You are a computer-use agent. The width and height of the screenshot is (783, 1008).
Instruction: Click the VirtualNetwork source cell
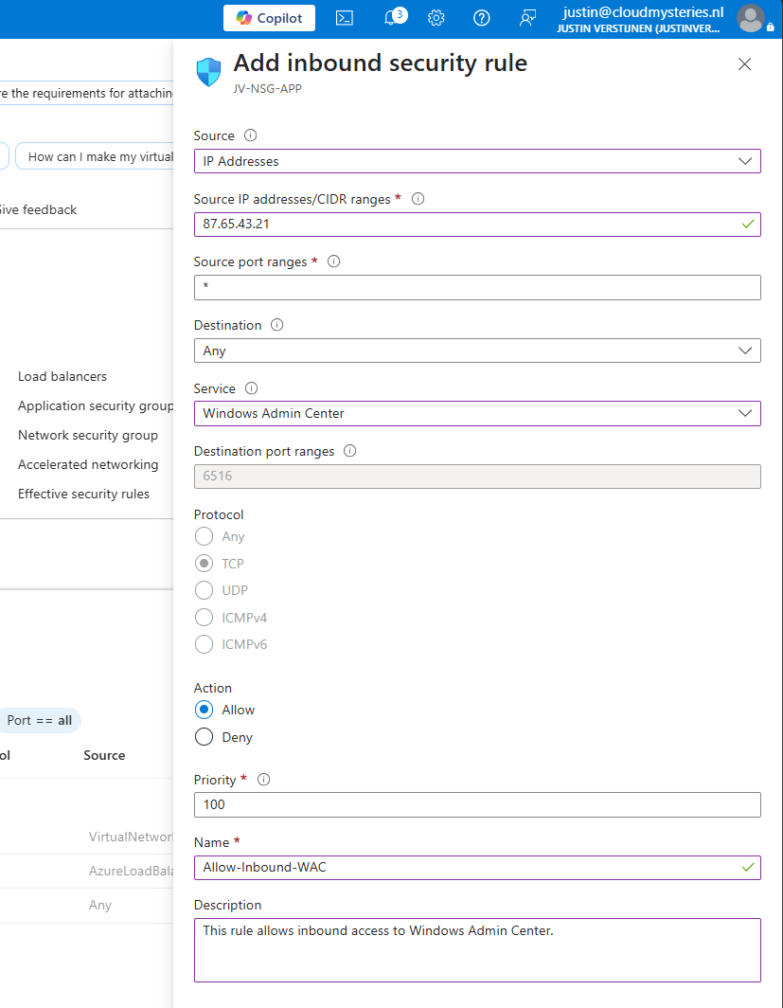131,837
